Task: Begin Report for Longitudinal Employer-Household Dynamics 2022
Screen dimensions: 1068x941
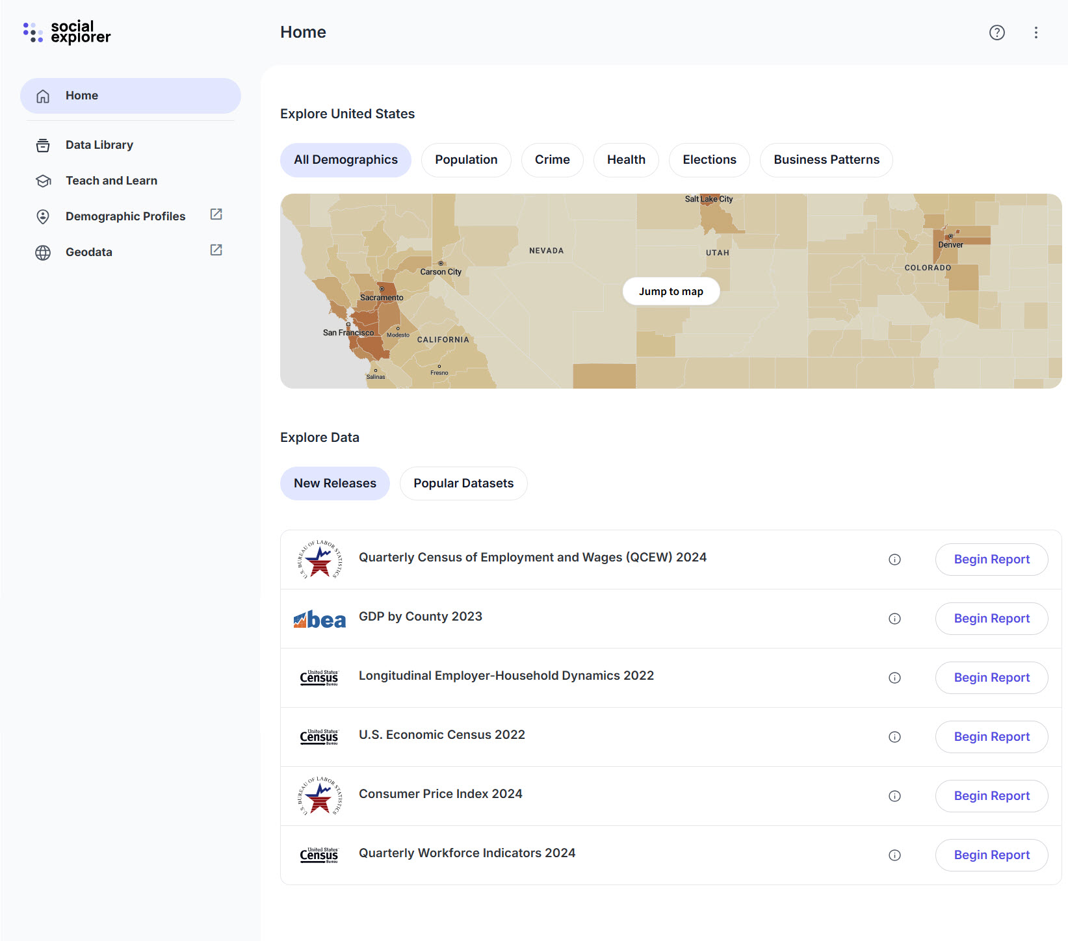Action: click(x=991, y=678)
